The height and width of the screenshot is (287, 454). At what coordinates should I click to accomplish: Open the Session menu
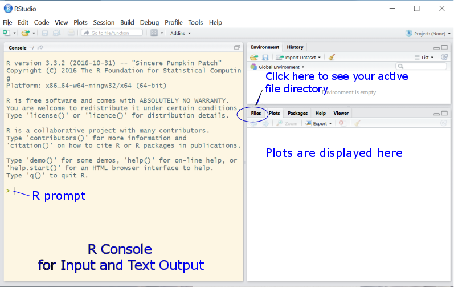click(x=104, y=22)
